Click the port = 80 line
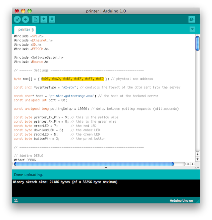Viewport: 212px width, 220px height. 40,100
